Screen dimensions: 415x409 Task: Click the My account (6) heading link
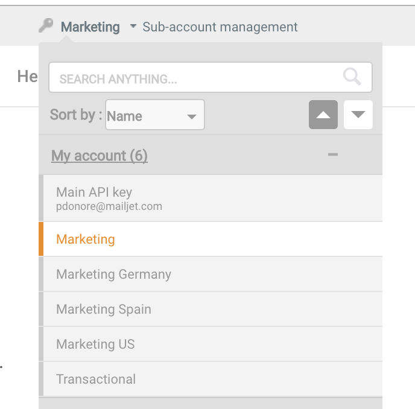tap(100, 156)
